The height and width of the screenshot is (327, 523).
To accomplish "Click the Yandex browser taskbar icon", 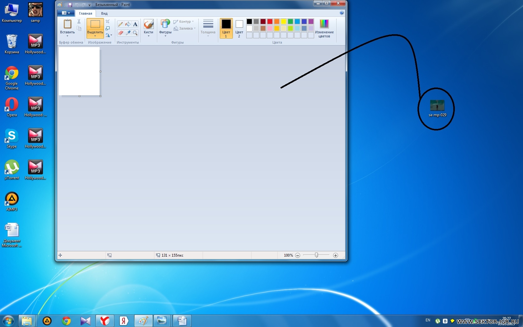I will (105, 321).
